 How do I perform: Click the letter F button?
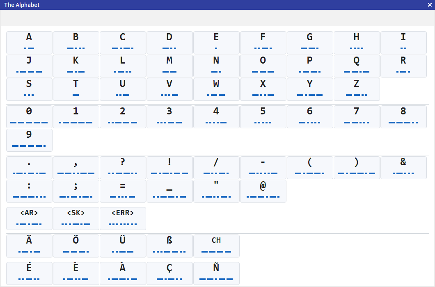pyautogui.click(x=263, y=42)
